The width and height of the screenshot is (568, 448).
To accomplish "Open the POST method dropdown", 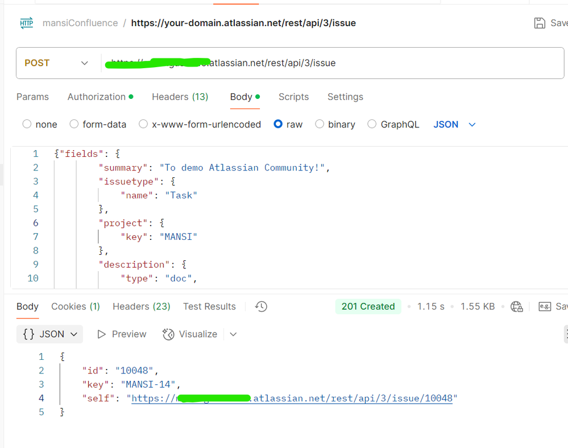I will [x=56, y=63].
